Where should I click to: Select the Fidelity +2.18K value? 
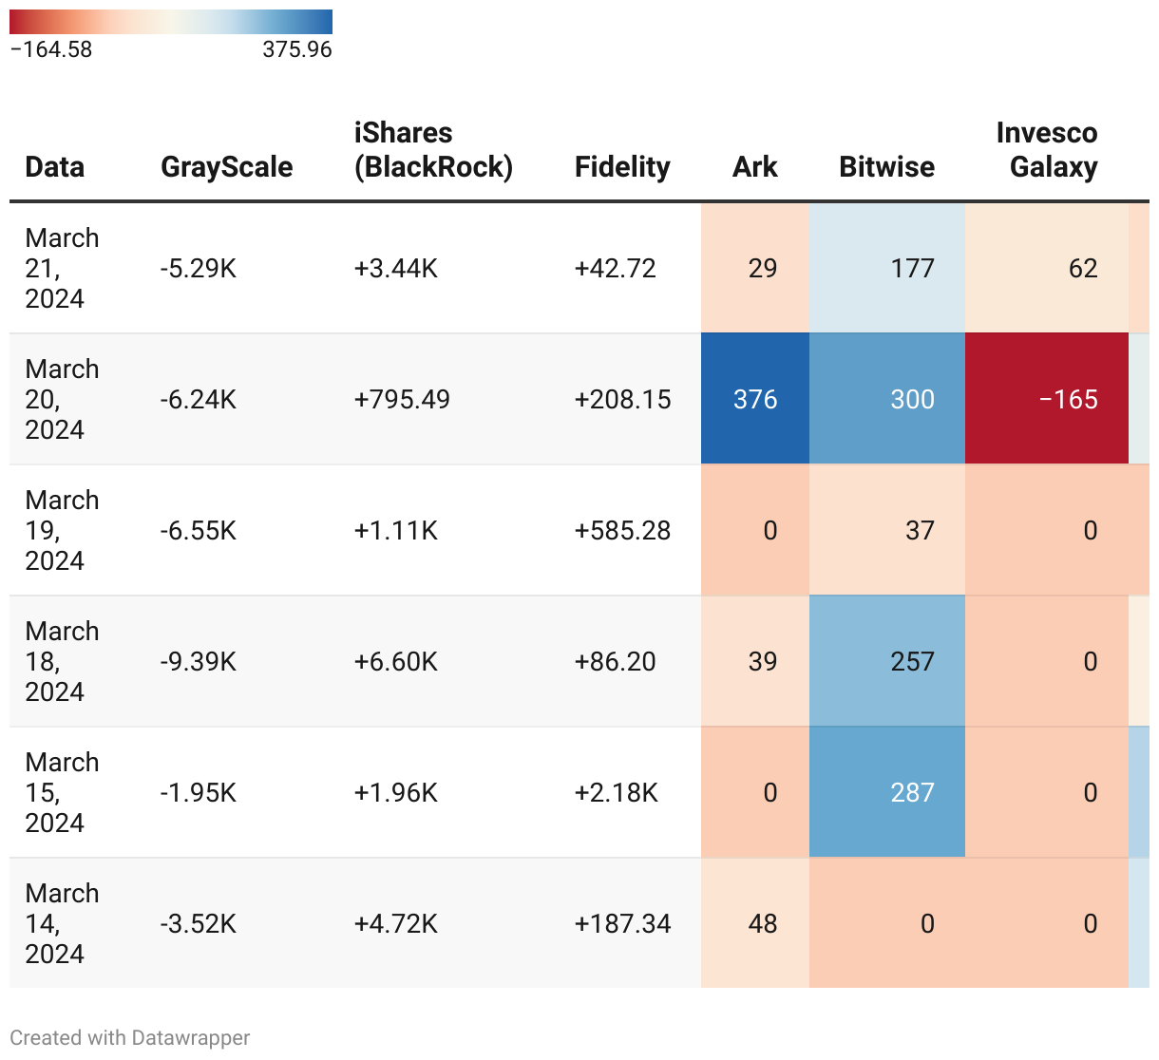coord(617,792)
